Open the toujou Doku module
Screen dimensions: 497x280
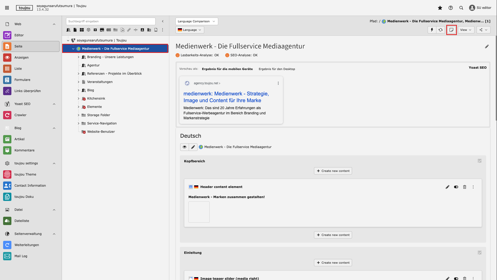click(31, 197)
